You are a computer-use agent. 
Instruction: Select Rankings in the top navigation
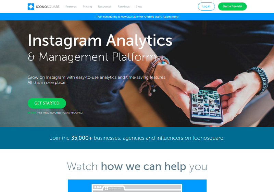coord(124,6)
